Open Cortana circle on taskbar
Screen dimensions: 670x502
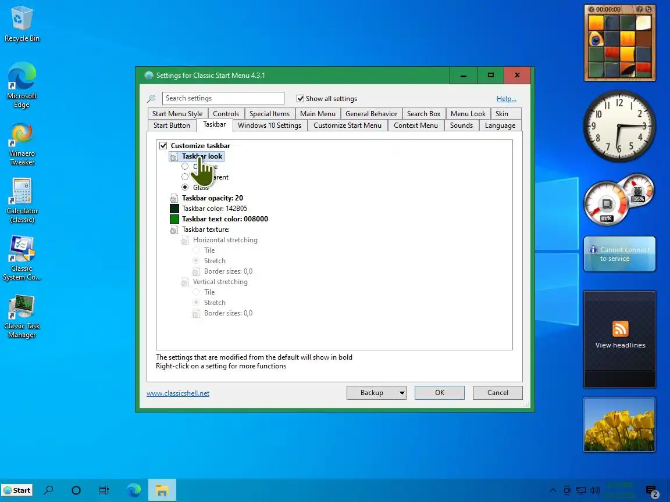pyautogui.click(x=76, y=490)
